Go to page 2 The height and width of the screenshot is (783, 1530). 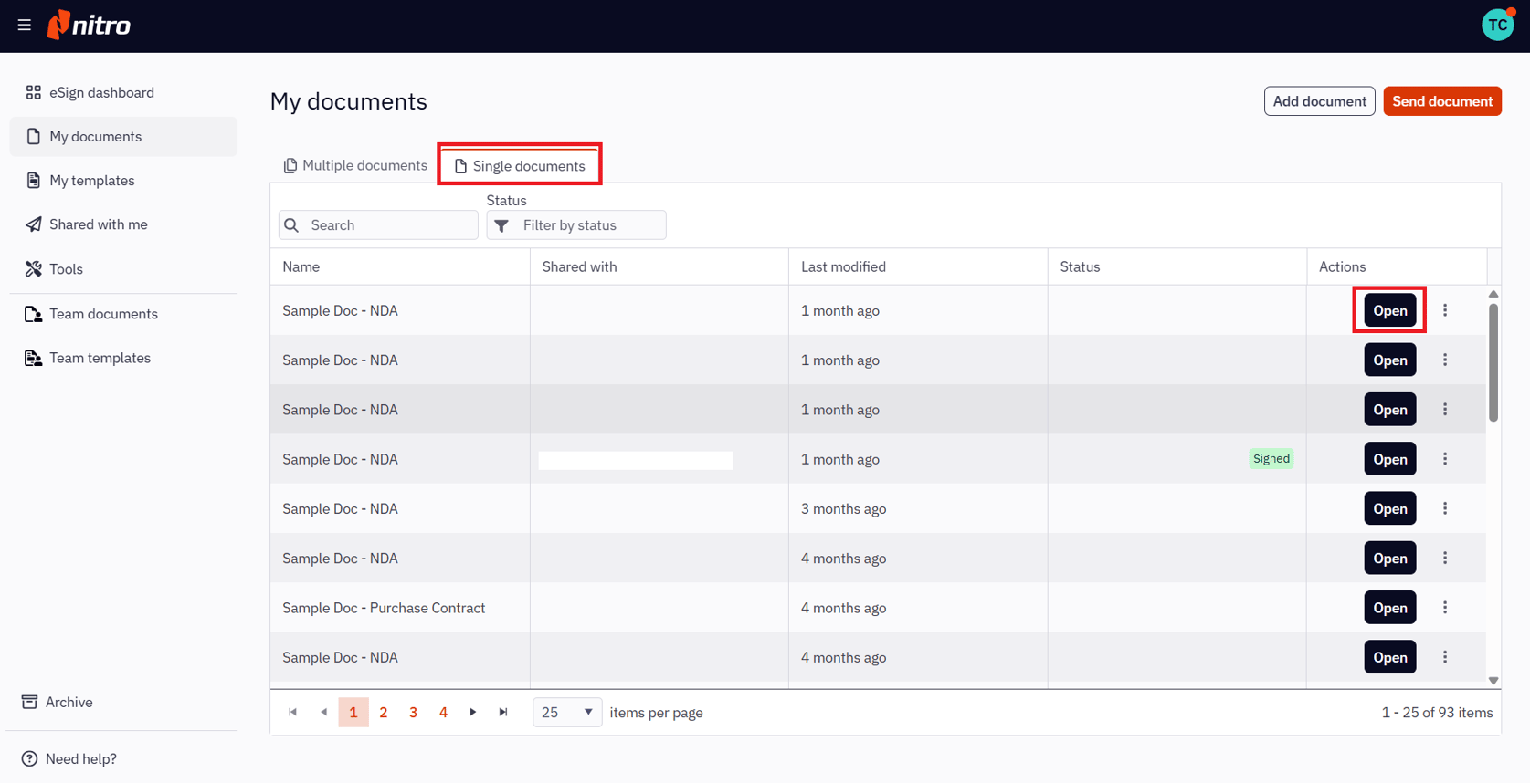[384, 712]
